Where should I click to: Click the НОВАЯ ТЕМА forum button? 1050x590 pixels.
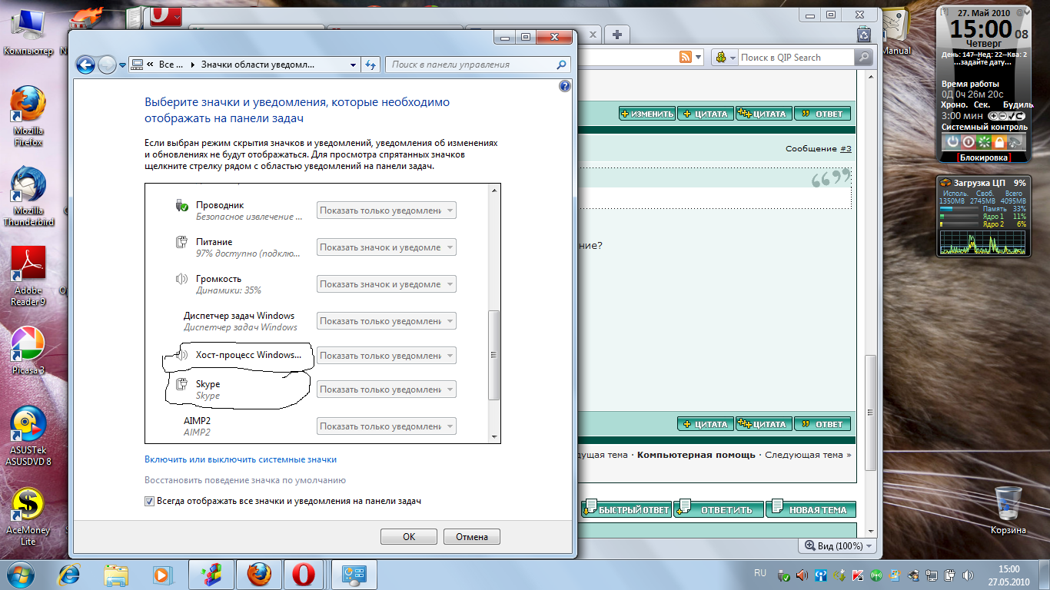click(x=811, y=509)
